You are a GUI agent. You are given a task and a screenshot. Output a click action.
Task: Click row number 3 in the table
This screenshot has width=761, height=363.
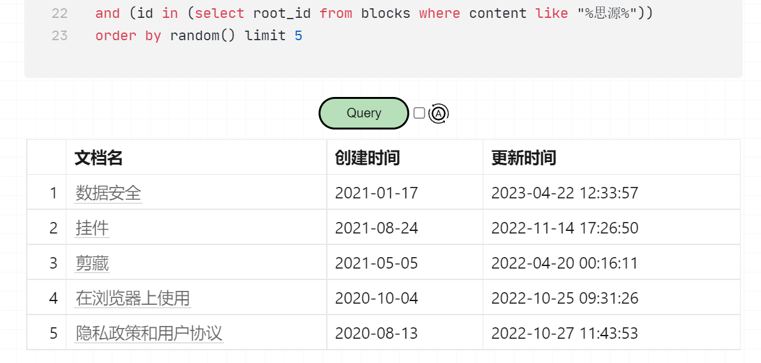54,263
